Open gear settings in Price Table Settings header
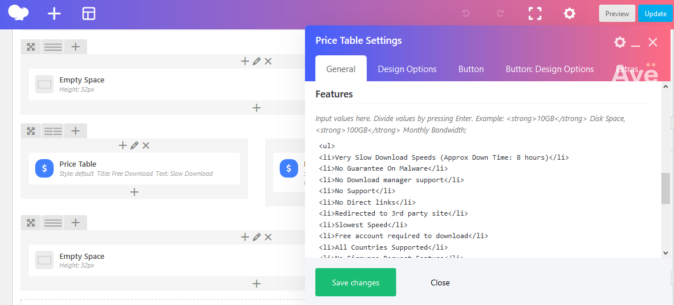This screenshot has width=674, height=305. coord(620,42)
